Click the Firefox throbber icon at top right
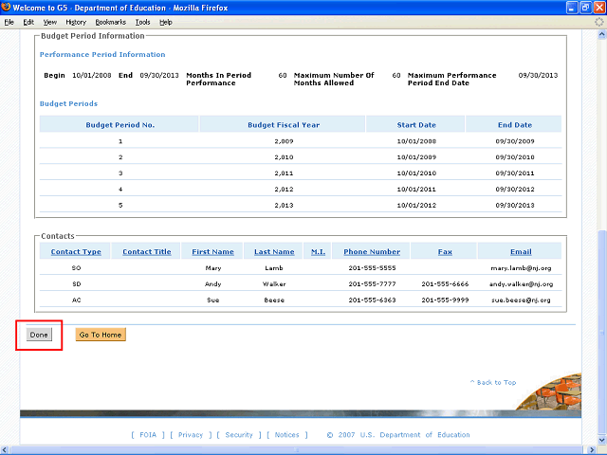607x455 pixels. (598, 21)
